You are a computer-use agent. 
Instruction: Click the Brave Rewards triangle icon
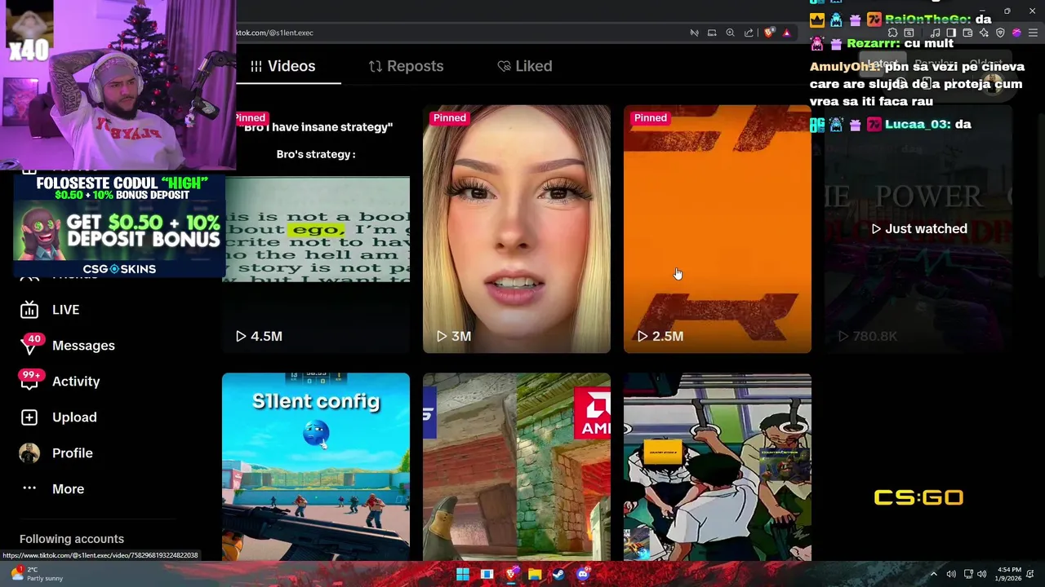[x=786, y=33]
